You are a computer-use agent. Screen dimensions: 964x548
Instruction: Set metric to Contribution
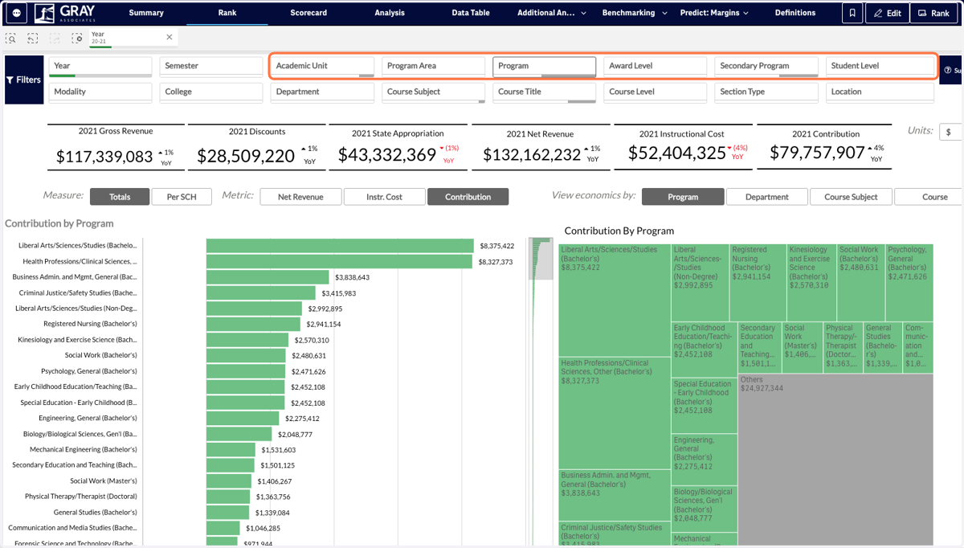[x=468, y=197]
